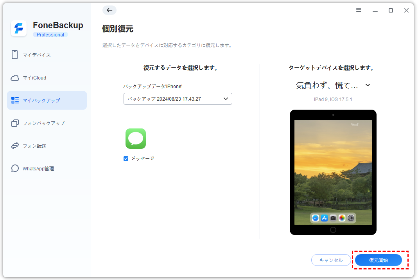The height and width of the screenshot is (280, 418).
Task: Click the キャンセル button
Action: click(x=331, y=260)
